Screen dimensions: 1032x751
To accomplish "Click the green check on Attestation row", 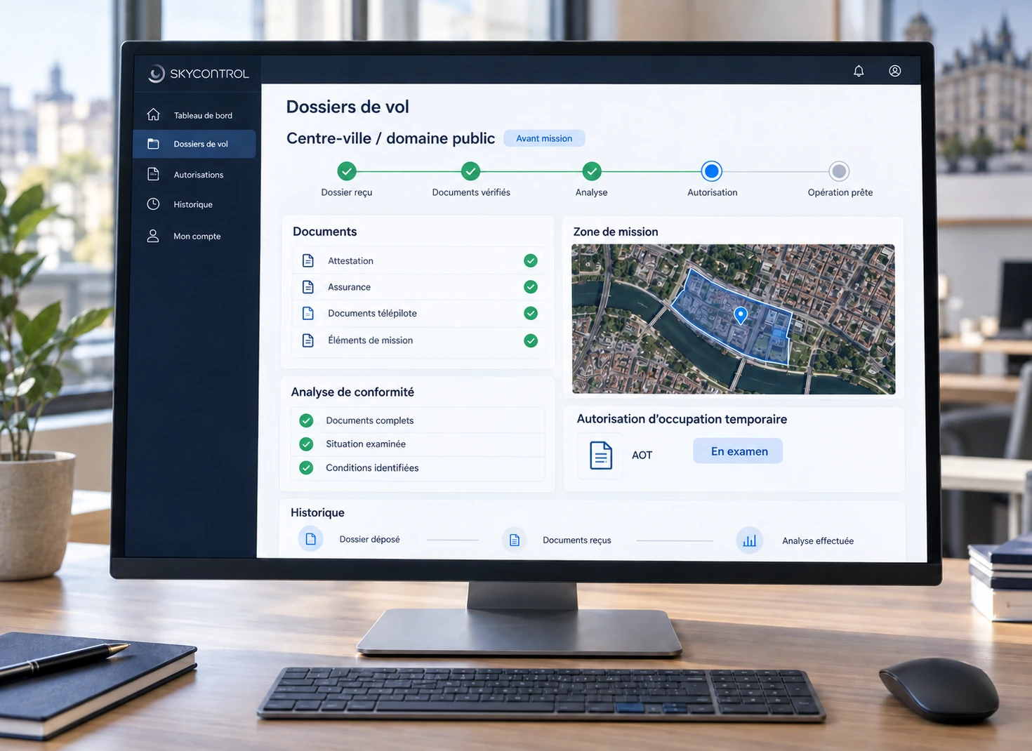I will point(531,260).
